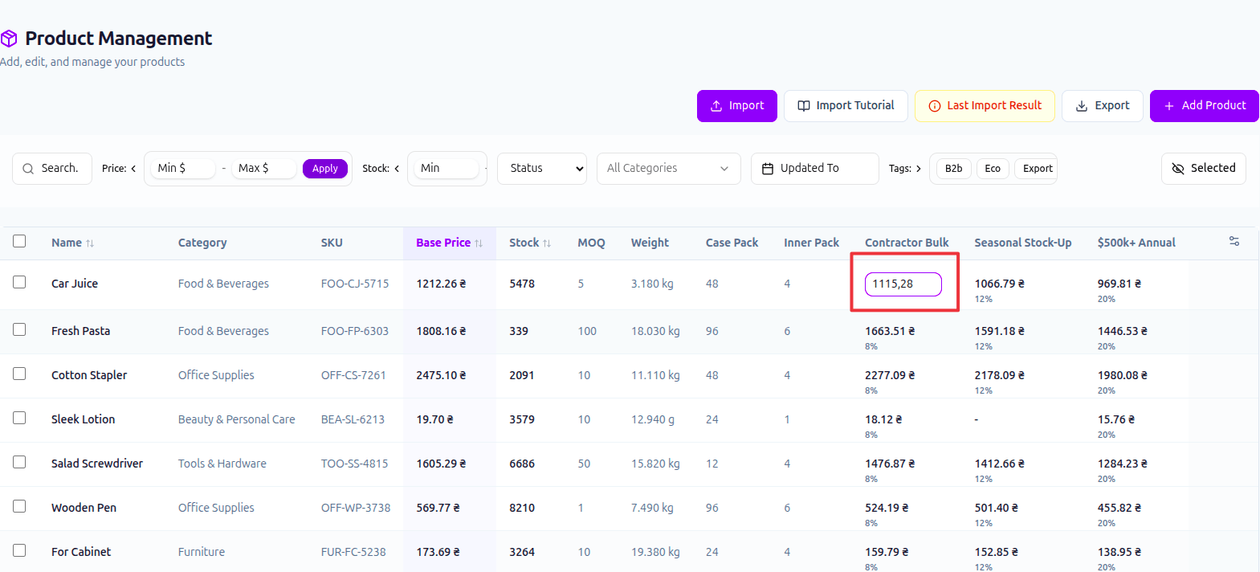Click sort arrows next to Name column
The width and height of the screenshot is (1260, 572).
[x=90, y=243]
